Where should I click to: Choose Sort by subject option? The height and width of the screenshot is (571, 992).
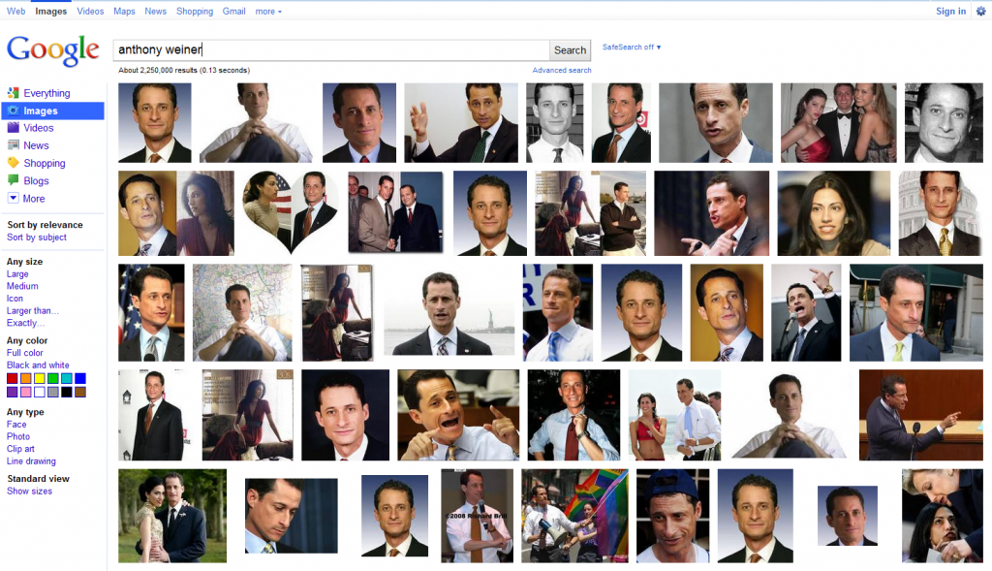37,238
